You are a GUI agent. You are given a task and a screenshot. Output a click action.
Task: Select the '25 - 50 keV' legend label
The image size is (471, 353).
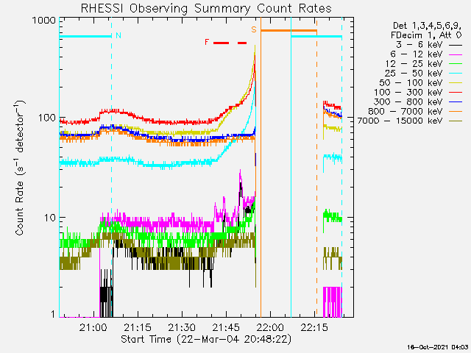(x=414, y=74)
